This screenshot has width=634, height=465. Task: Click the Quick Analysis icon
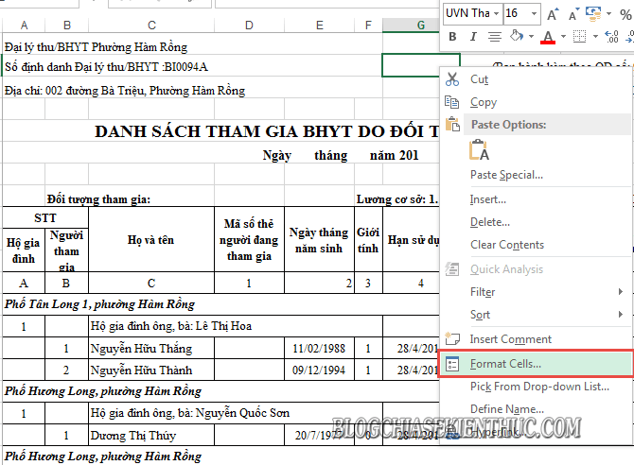451,268
